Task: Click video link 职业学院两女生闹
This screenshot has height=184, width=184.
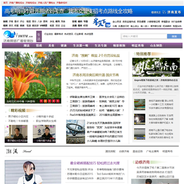Action: click(46, 121)
